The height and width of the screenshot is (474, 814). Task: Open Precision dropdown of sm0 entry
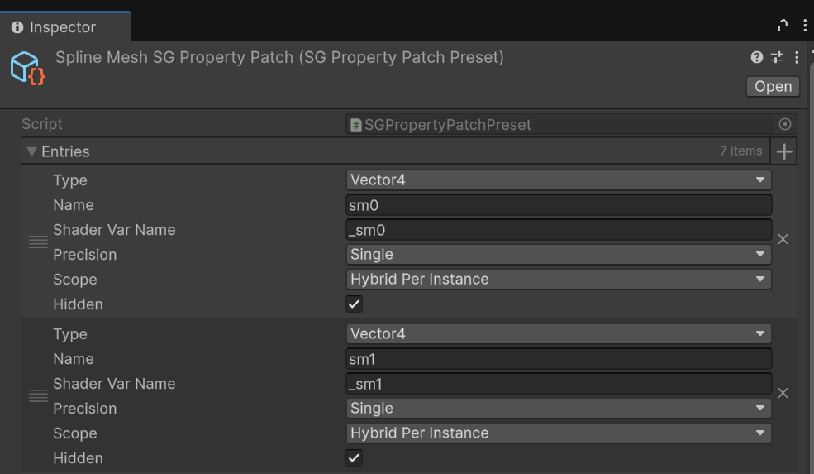559,254
